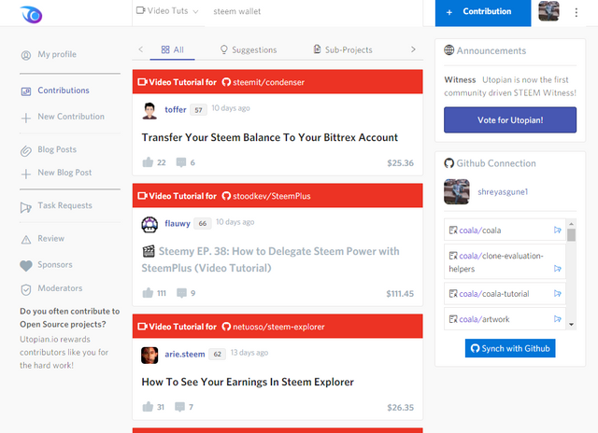Click the Task Requests flag icon

tap(26, 207)
